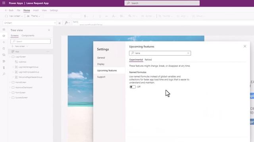Switch to the Screens tab
254x142 pixels.
tap(15, 35)
